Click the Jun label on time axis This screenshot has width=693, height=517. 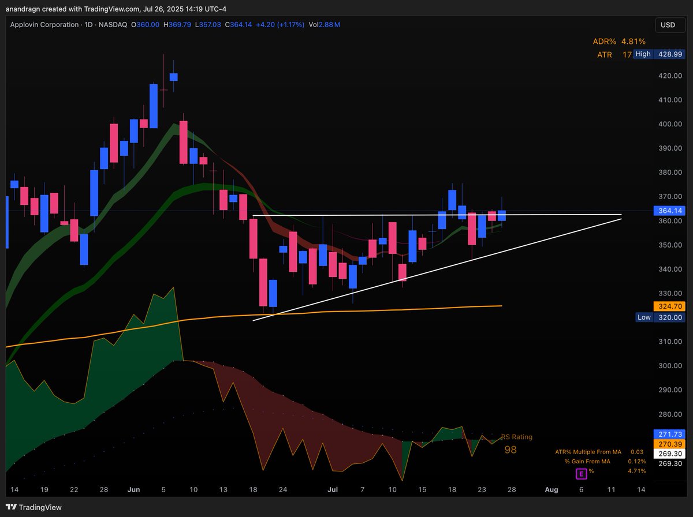[133, 489]
